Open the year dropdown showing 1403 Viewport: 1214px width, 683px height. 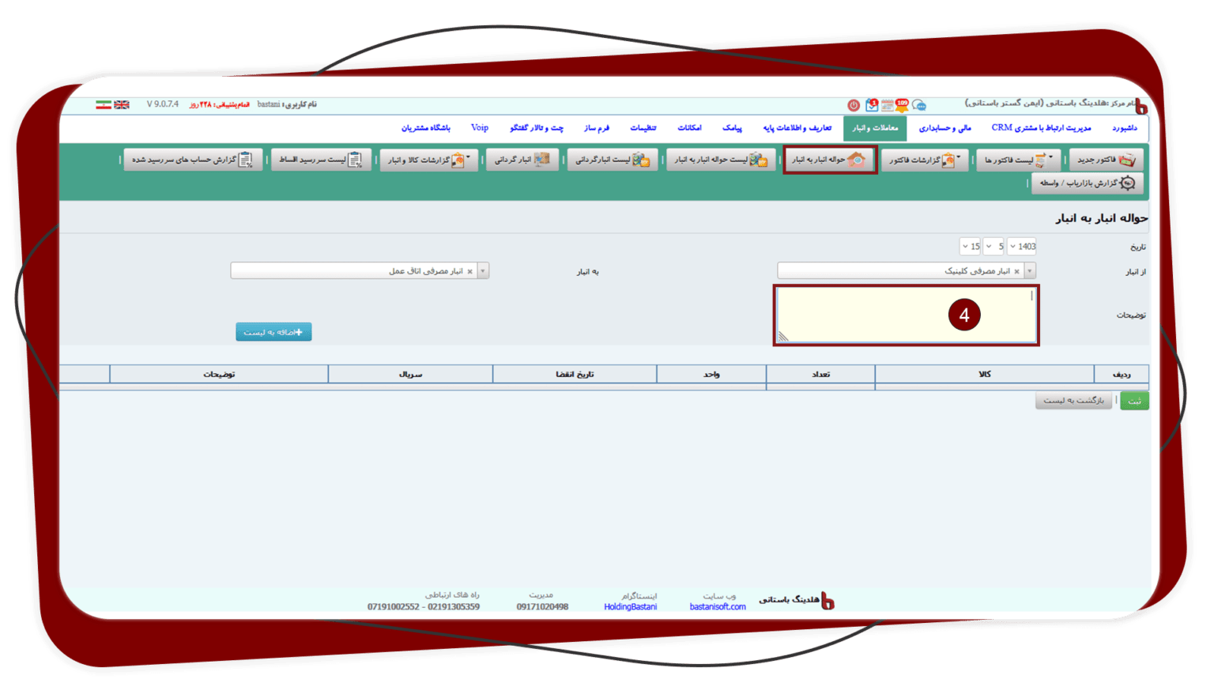point(1022,247)
